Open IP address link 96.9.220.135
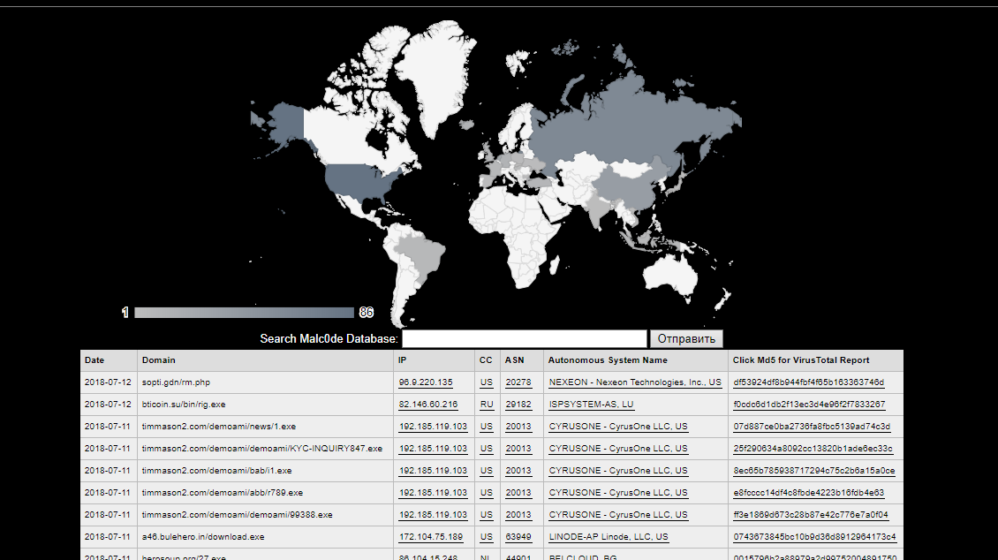The image size is (998, 560). tap(426, 382)
